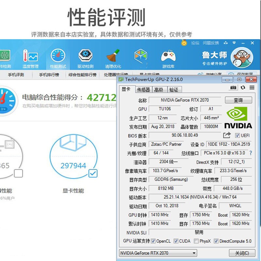Click the 关闭(C) close button
Viewport: 261px width, 261px height.
coord(242,253)
